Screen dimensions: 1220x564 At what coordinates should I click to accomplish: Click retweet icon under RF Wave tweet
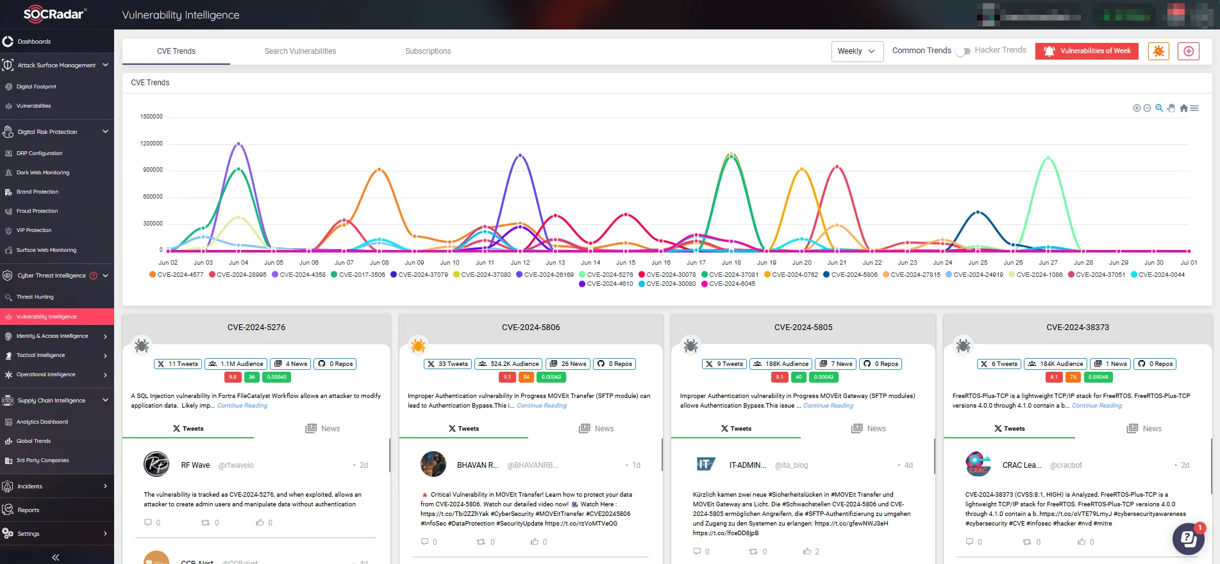206,523
